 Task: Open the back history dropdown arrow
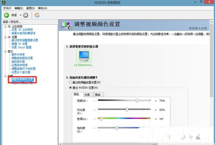(x=21, y=15)
